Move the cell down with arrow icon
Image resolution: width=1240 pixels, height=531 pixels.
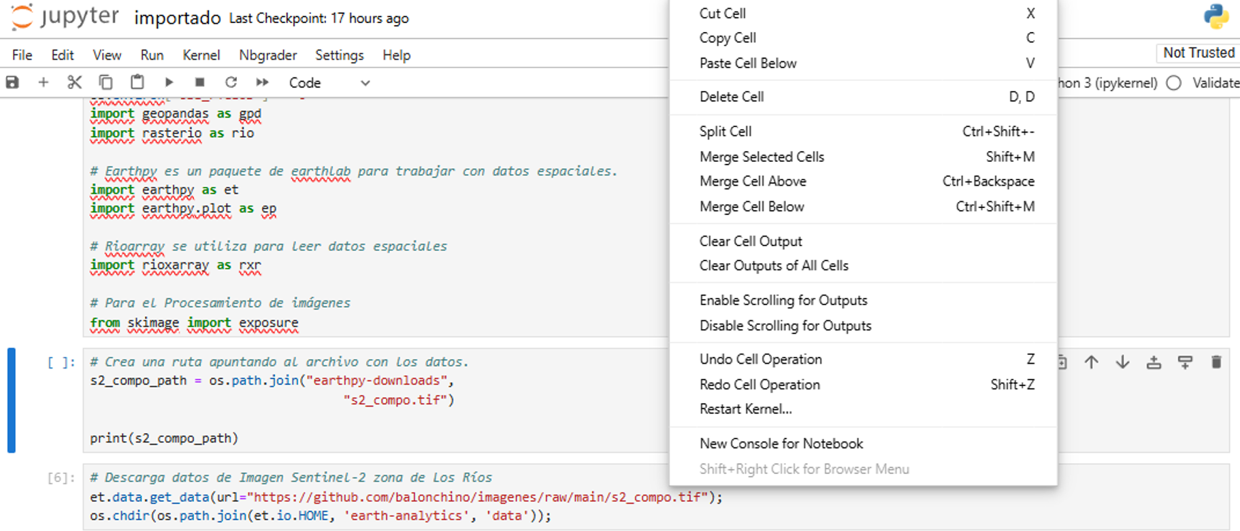click(1122, 362)
